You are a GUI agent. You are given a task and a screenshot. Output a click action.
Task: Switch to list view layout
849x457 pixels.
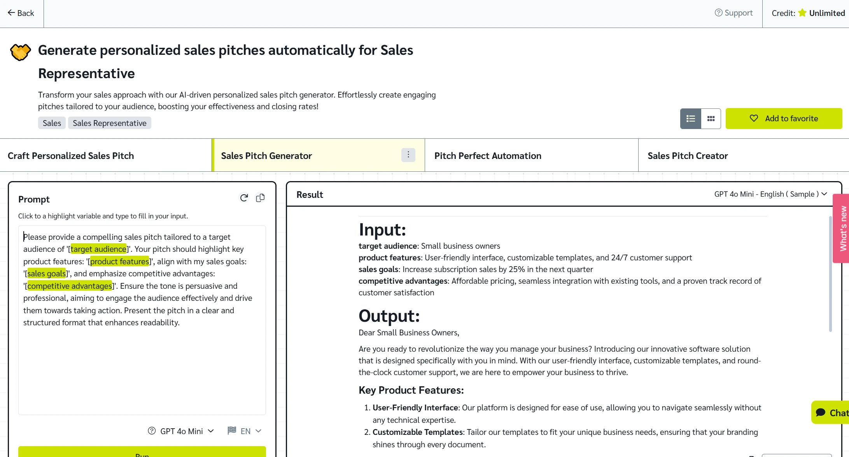pyautogui.click(x=691, y=119)
